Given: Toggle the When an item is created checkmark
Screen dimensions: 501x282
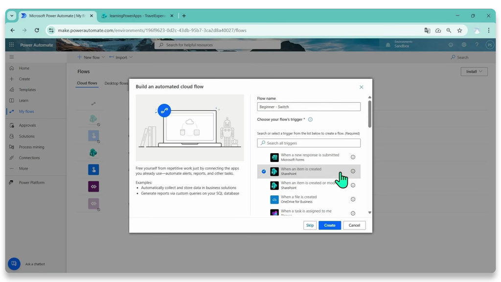Looking at the screenshot, I should click(x=264, y=171).
